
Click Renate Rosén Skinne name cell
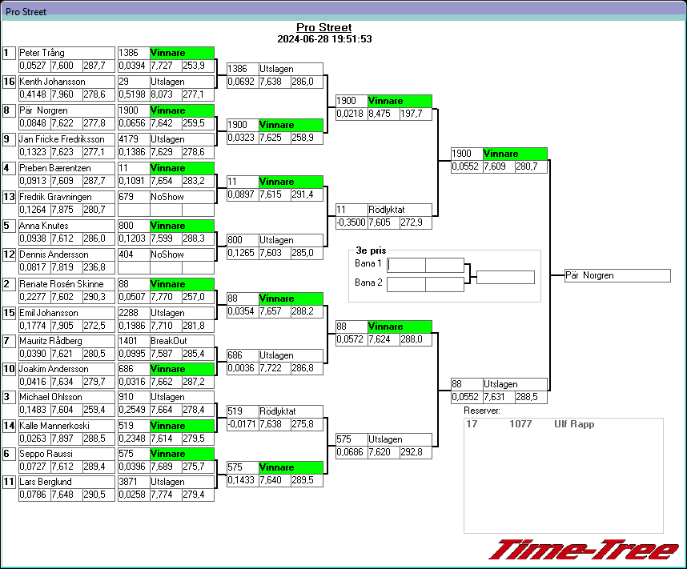click(x=66, y=285)
